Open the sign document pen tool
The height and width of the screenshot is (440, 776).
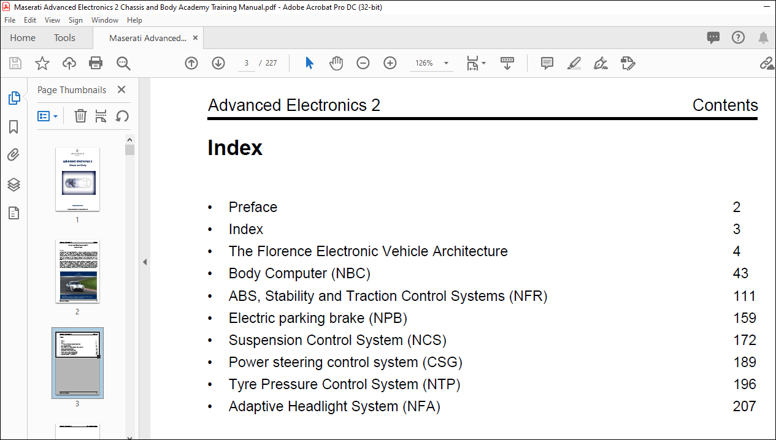point(601,63)
